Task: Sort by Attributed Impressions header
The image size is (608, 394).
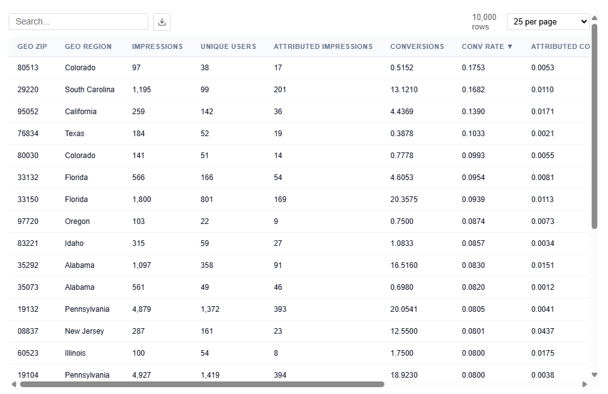Action: coord(323,46)
